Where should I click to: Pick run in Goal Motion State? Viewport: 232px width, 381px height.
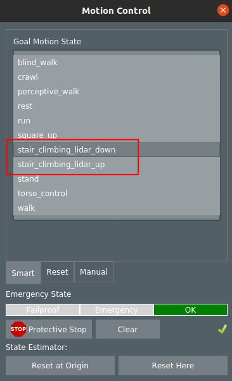(117, 121)
